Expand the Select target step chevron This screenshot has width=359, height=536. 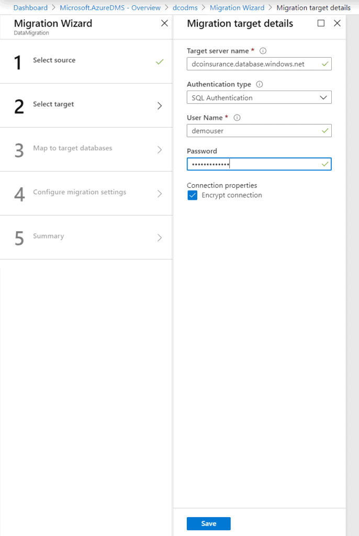160,106
